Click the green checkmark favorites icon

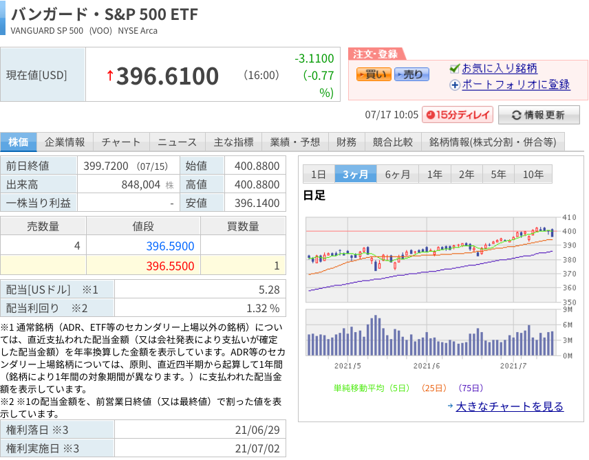point(455,68)
